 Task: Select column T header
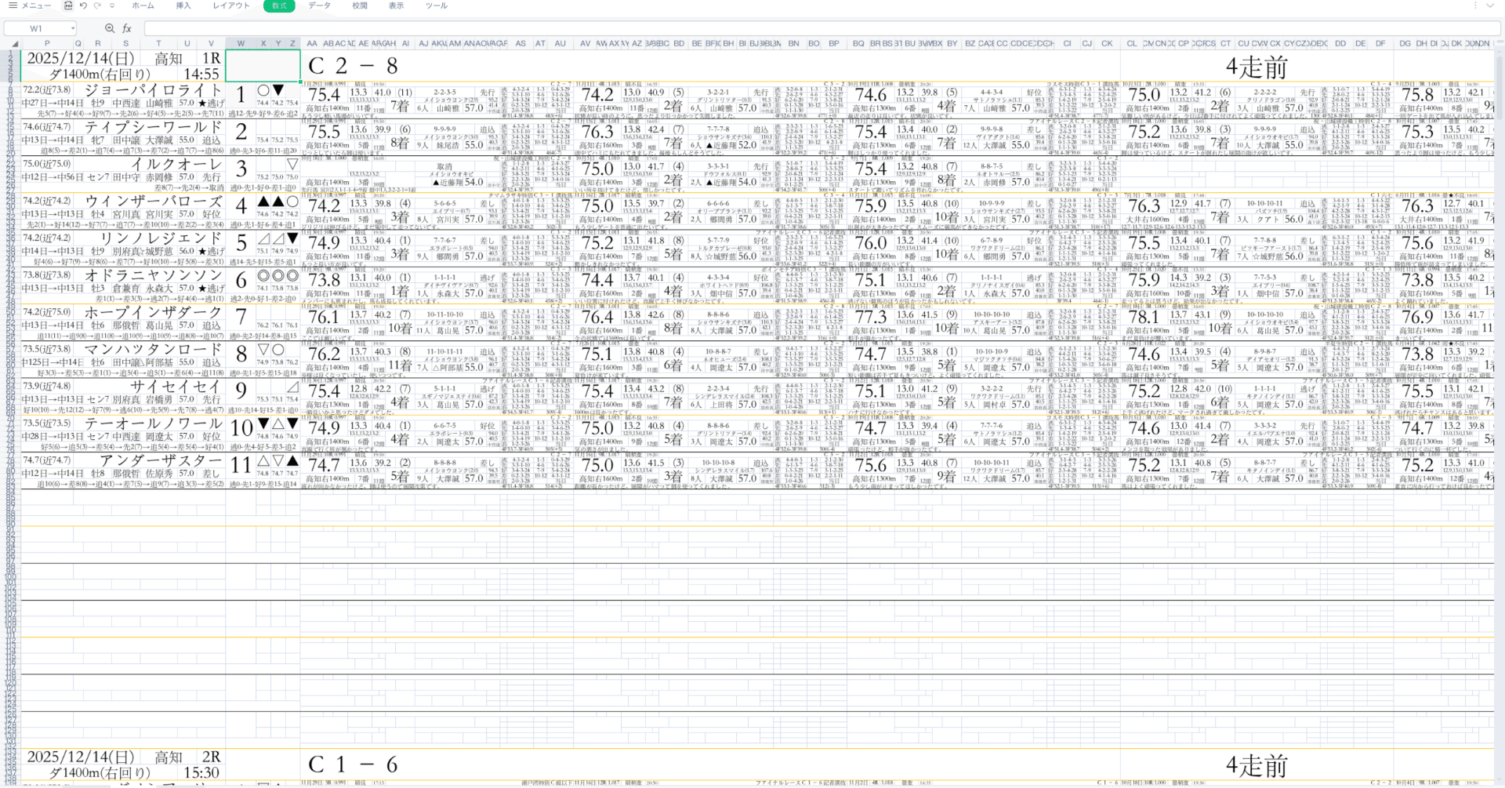click(x=158, y=44)
